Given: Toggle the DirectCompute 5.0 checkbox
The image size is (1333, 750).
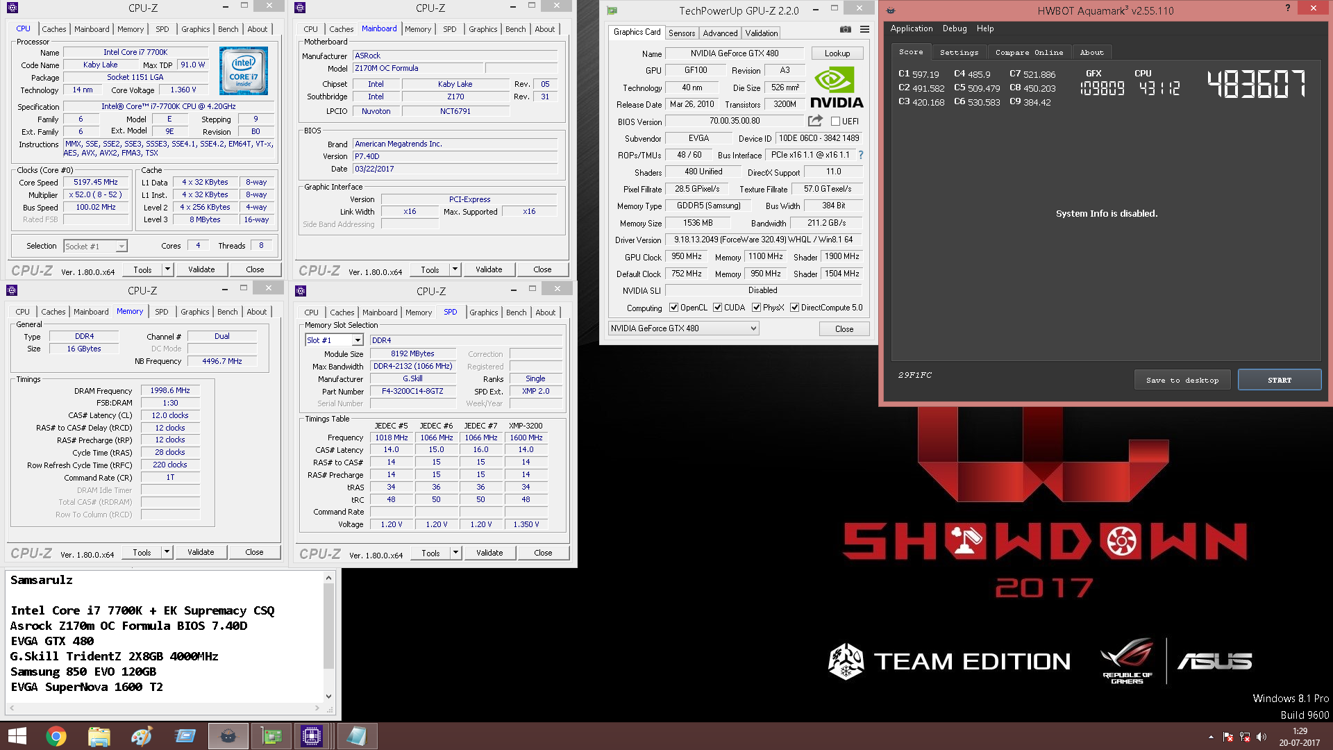Looking at the screenshot, I should point(794,308).
